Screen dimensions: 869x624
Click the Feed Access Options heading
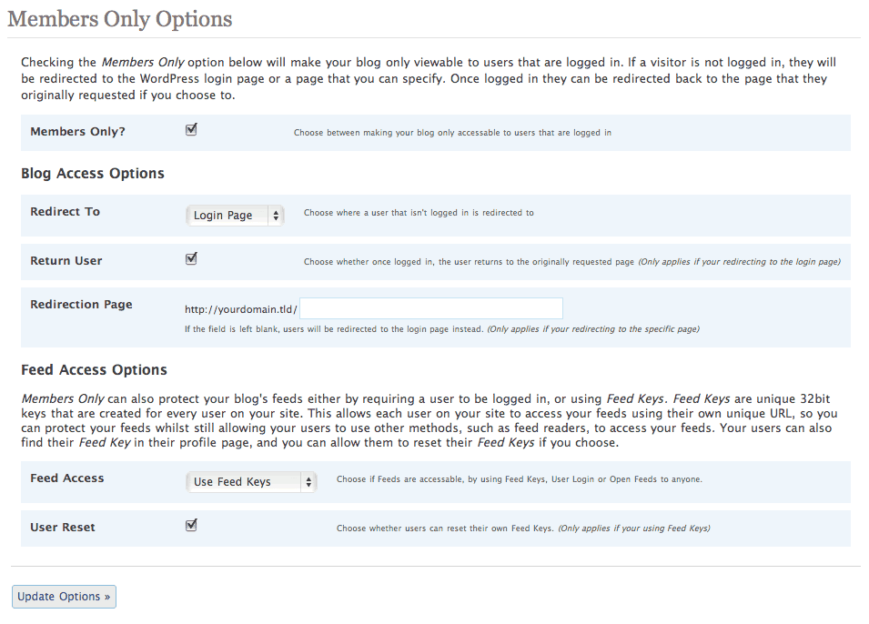[x=95, y=369]
